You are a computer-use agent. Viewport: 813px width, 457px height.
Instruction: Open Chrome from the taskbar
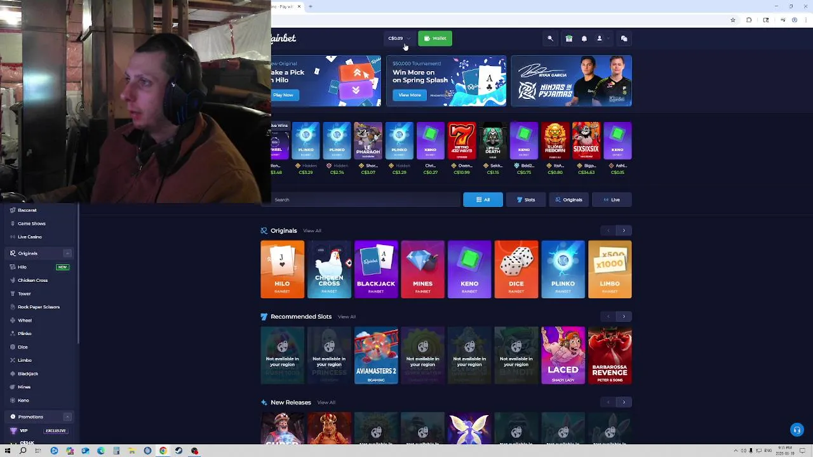click(x=163, y=451)
